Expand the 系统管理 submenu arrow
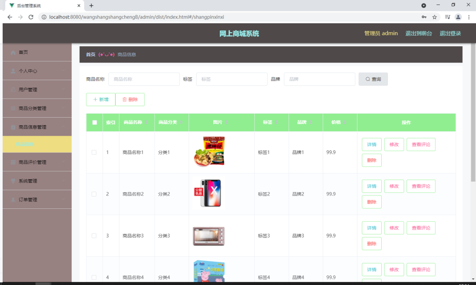This screenshot has width=476, height=285. pos(63,181)
